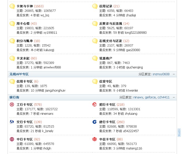Open the 反欺诈与反违规 forum

tap(110, 23)
